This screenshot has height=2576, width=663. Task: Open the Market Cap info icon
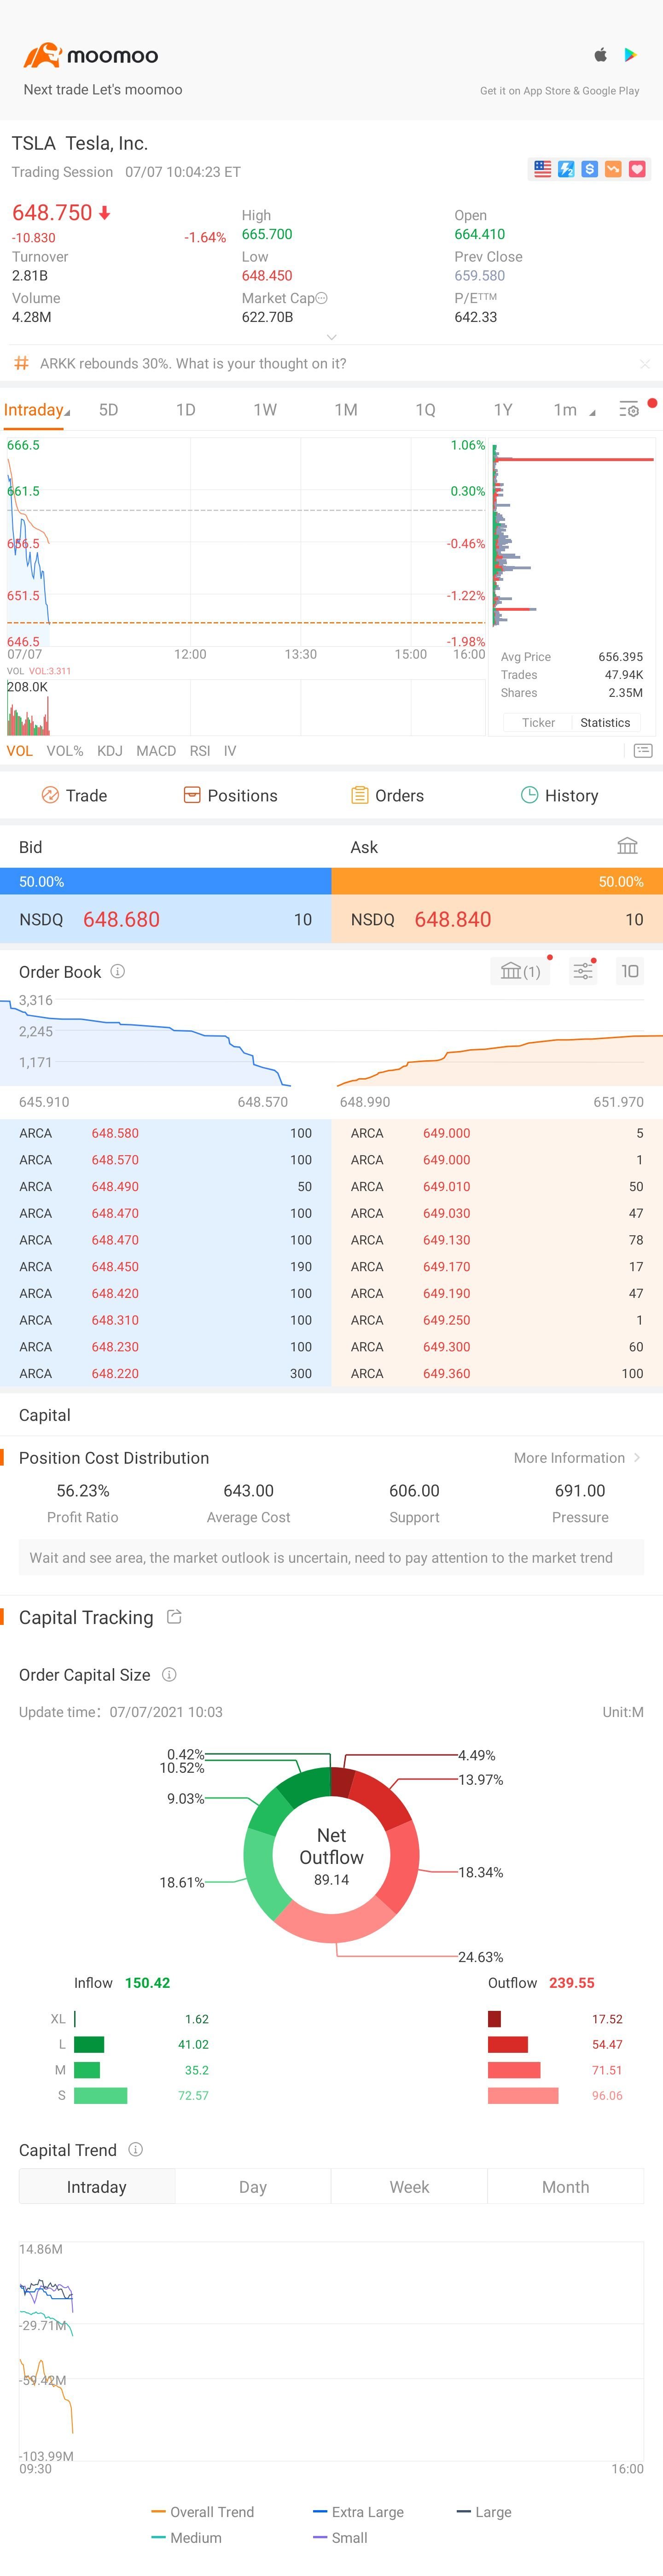(x=322, y=298)
